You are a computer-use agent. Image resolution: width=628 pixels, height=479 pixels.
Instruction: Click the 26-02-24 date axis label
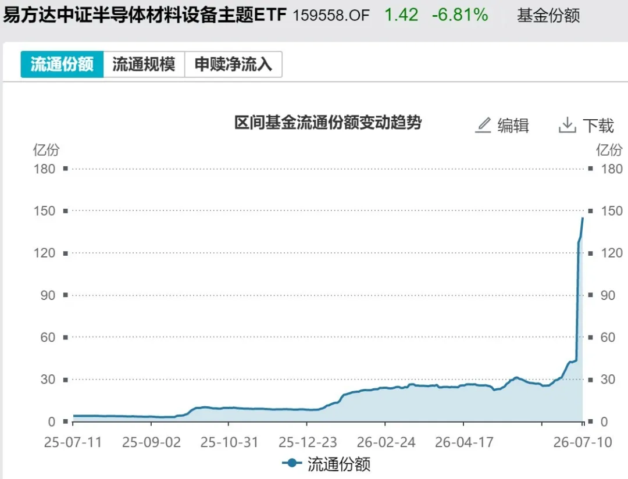(386, 442)
